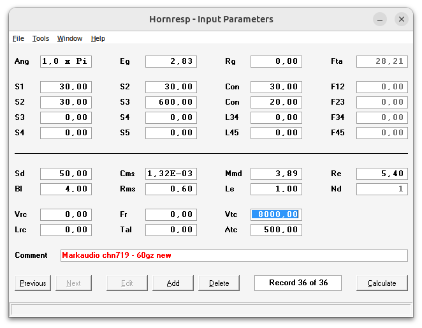Click the Re resistance field
This screenshot has height=328, width=422.
point(382,174)
